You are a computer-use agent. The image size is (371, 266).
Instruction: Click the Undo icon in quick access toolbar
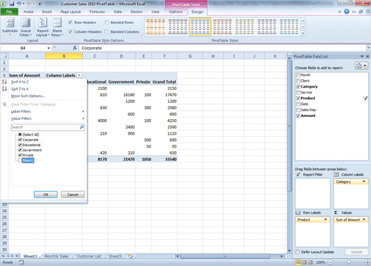click(19, 4)
